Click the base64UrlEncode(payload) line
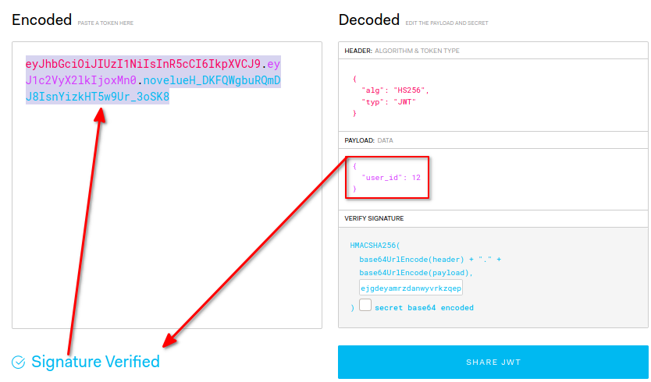The image size is (651, 382). pos(416,273)
